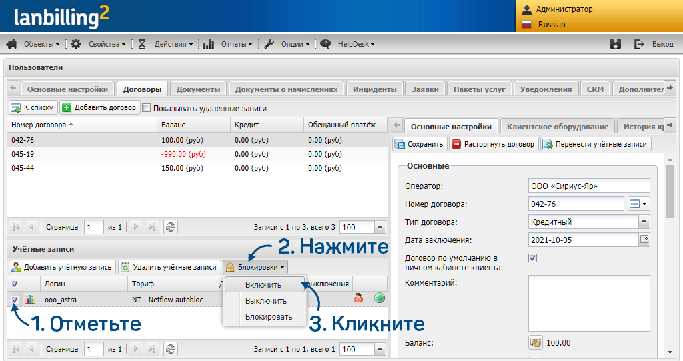Click the balance payment icon
The image size is (683, 361).
[536, 343]
